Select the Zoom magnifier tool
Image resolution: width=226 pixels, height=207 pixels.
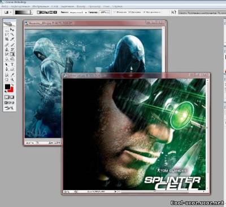tap(12, 80)
